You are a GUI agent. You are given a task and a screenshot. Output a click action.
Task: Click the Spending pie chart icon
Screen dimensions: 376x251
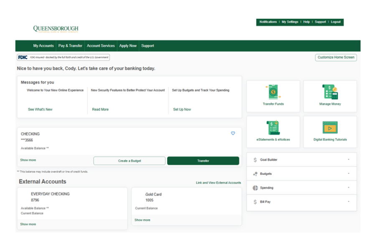[x=255, y=188]
